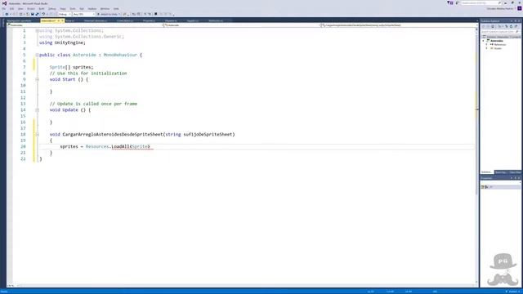This screenshot has width=523, height=294.
Task: Open the Any CPU platform dropdown
Action: 83,14
